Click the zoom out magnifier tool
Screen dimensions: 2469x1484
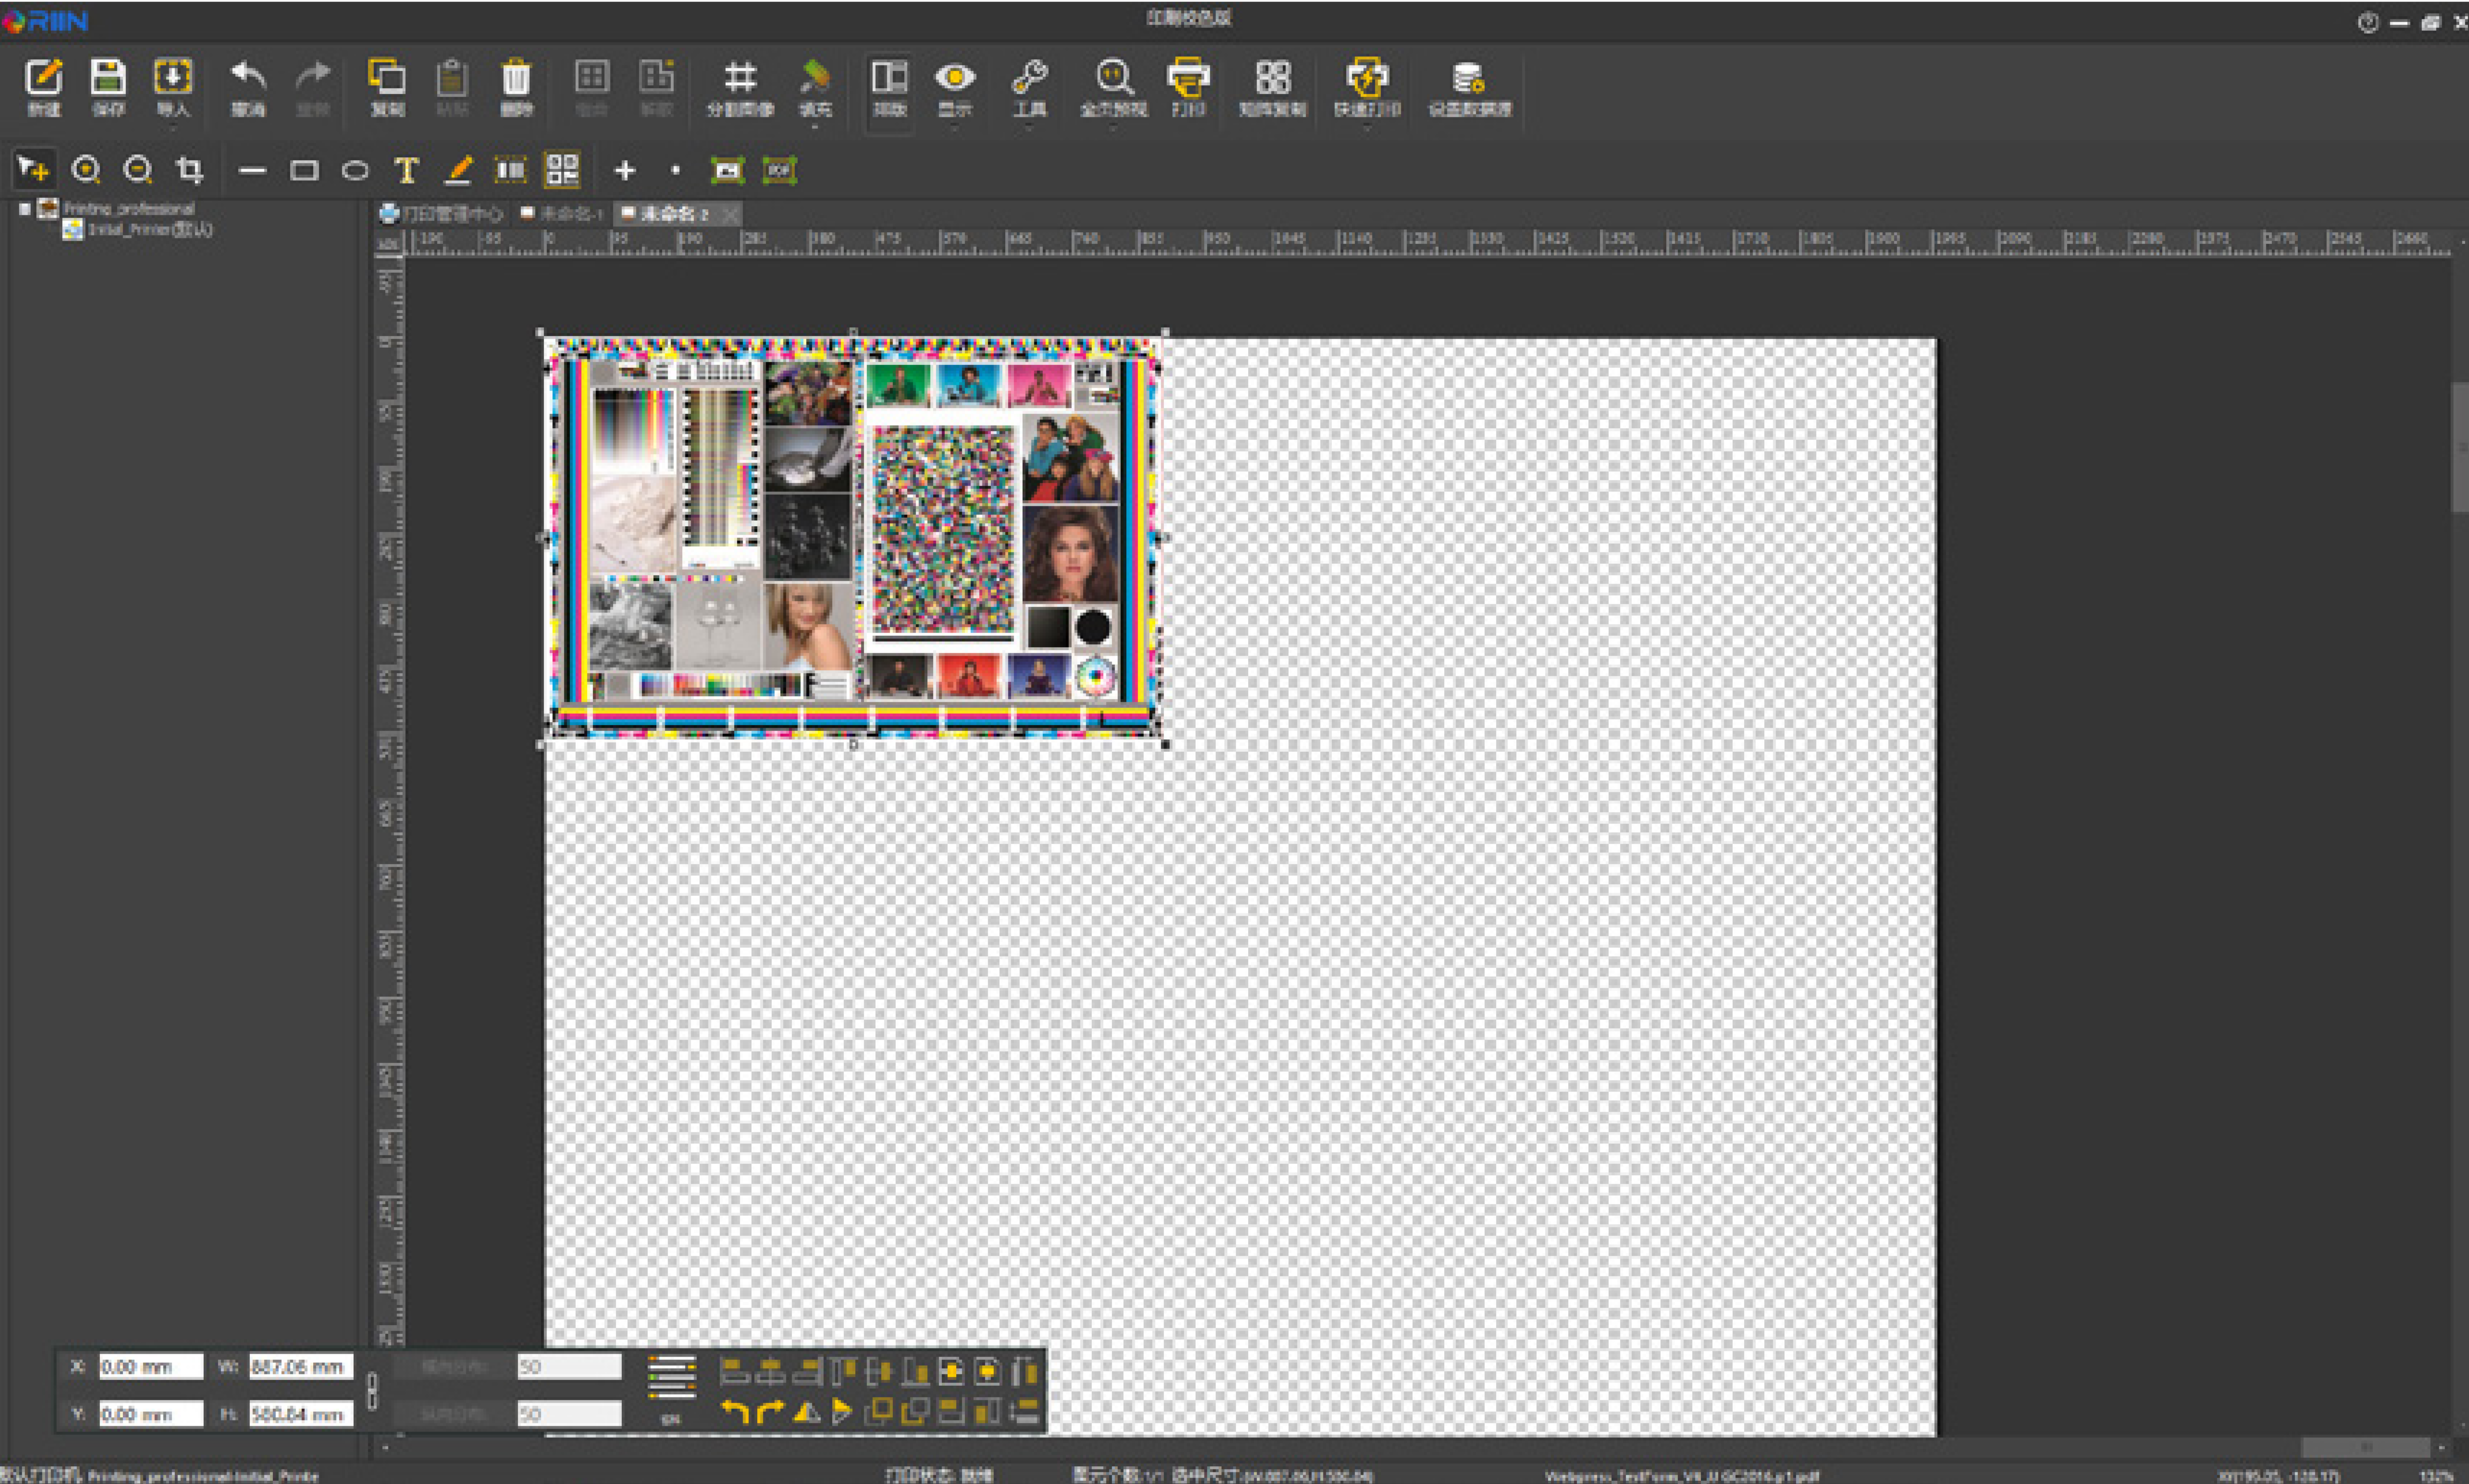pos(137,170)
